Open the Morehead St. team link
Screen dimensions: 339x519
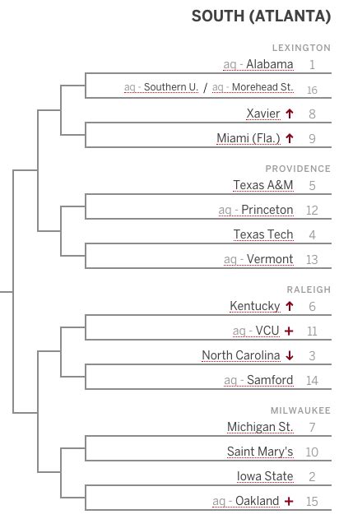(262, 87)
